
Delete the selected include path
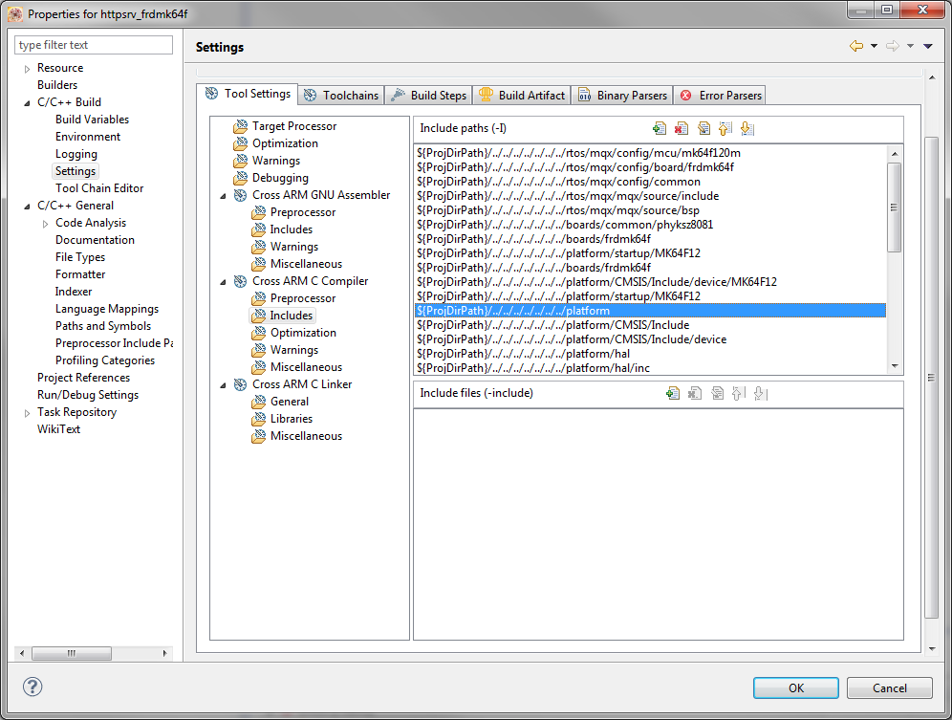(x=682, y=128)
